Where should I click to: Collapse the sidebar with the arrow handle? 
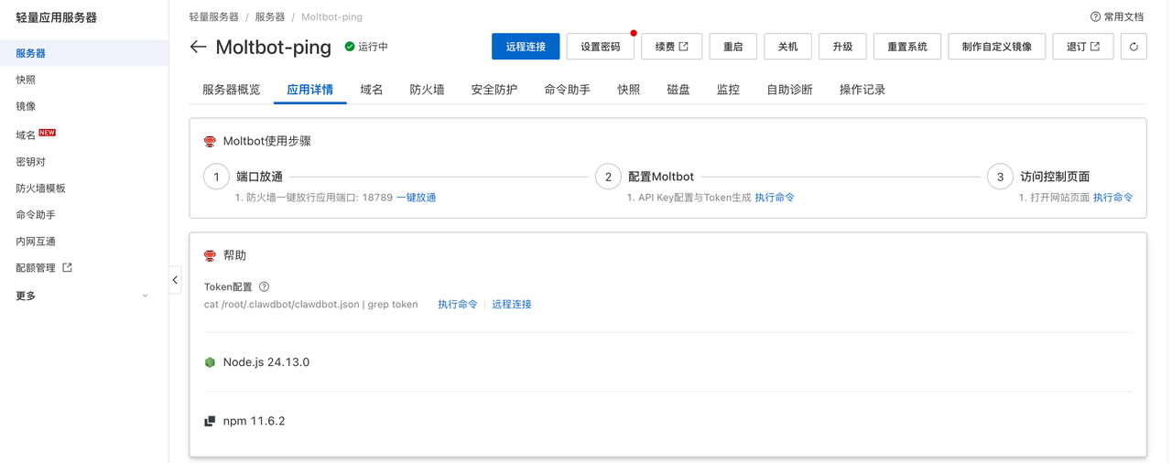pyautogui.click(x=175, y=280)
